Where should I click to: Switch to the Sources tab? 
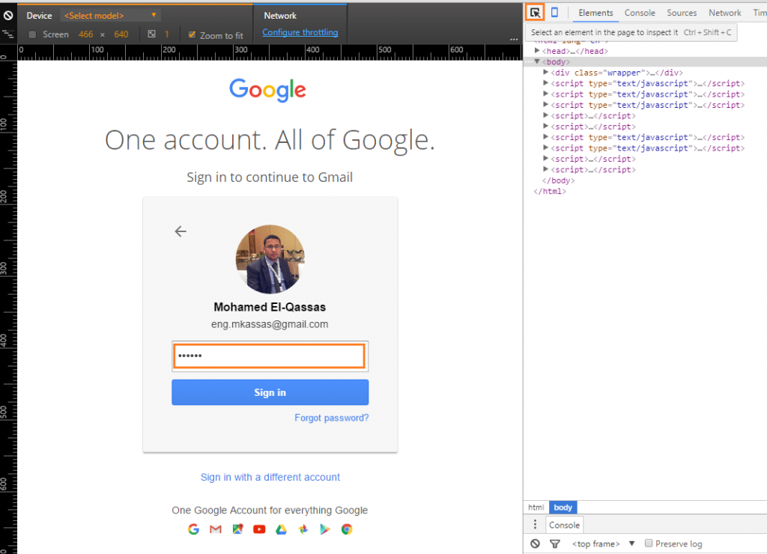(x=682, y=13)
